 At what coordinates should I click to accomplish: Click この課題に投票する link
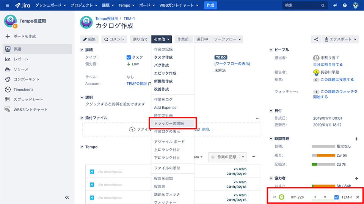(x=337, y=80)
